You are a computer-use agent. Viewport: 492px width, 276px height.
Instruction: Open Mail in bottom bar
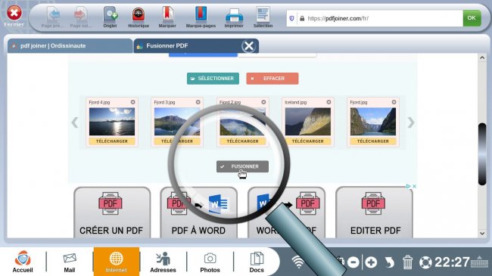pyautogui.click(x=70, y=262)
